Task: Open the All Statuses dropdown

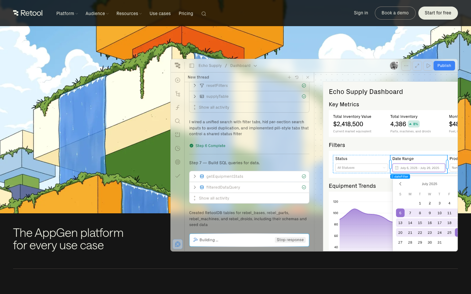Action: tap(361, 168)
